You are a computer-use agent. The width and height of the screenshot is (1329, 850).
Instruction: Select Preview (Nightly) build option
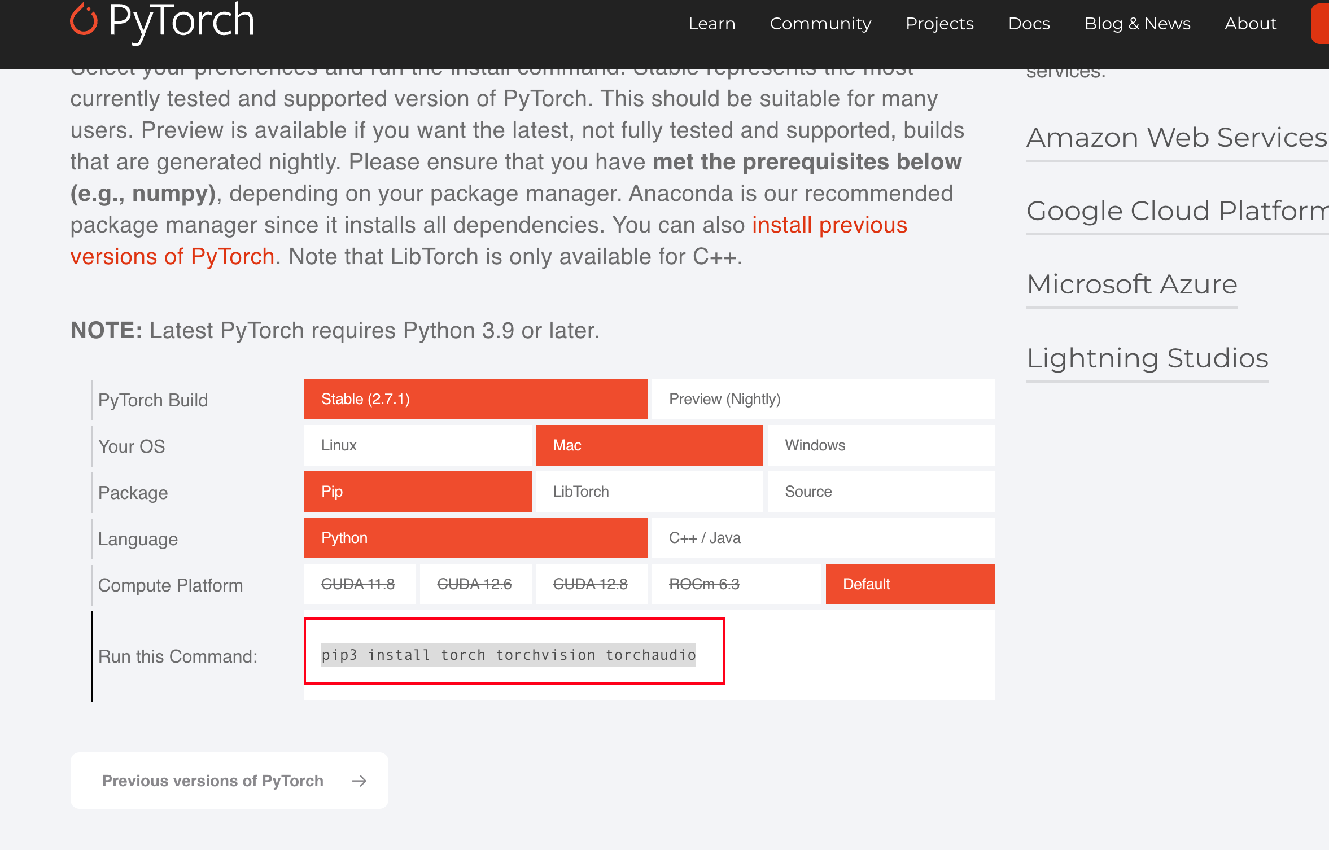tap(823, 399)
